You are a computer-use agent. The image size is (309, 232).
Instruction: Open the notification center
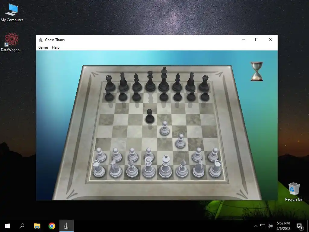coord(300,226)
